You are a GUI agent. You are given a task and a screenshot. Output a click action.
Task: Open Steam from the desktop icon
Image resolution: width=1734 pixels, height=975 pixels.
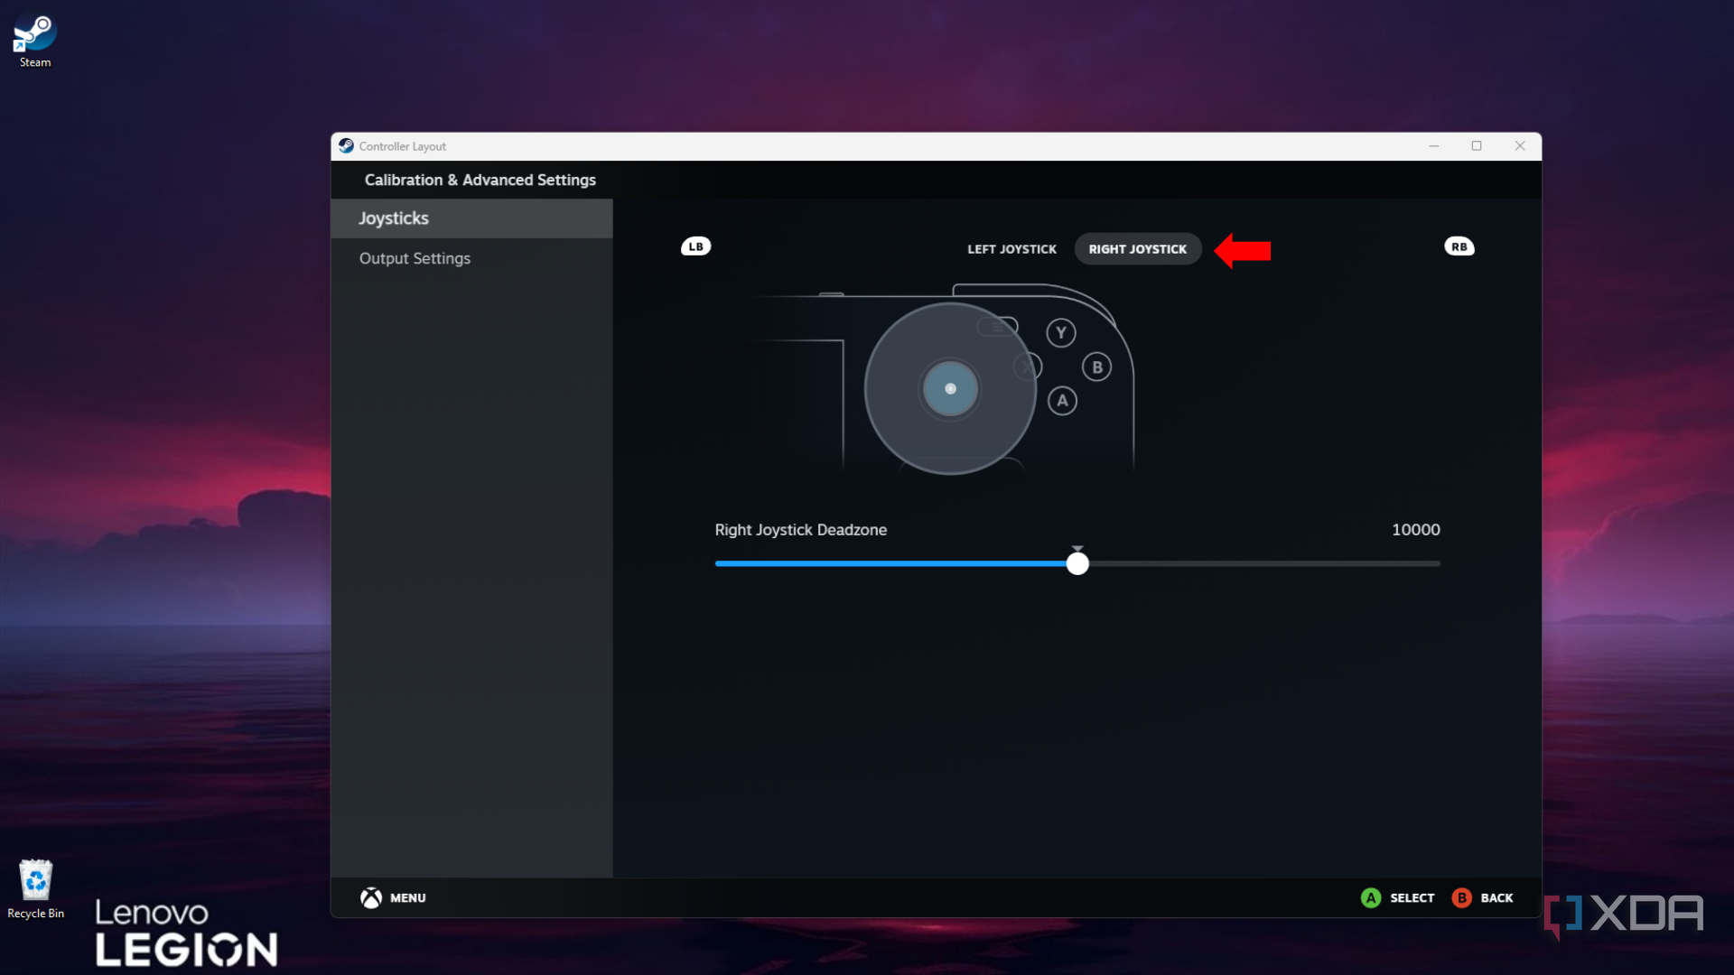(x=33, y=33)
